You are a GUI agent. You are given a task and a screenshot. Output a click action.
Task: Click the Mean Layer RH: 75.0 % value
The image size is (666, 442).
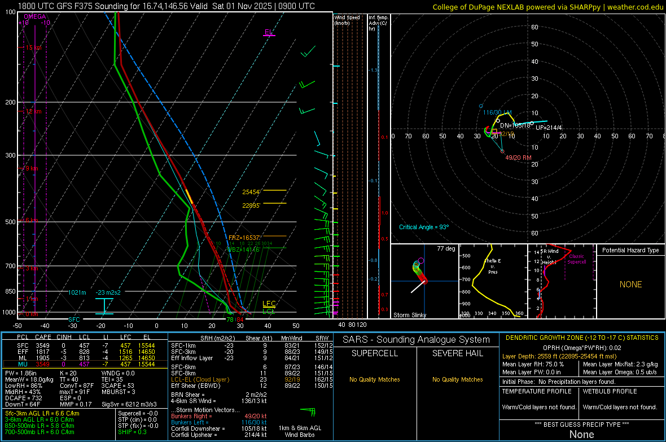coord(533,364)
